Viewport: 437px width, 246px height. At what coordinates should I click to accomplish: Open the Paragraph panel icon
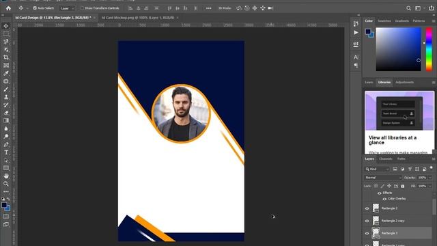pos(356,66)
